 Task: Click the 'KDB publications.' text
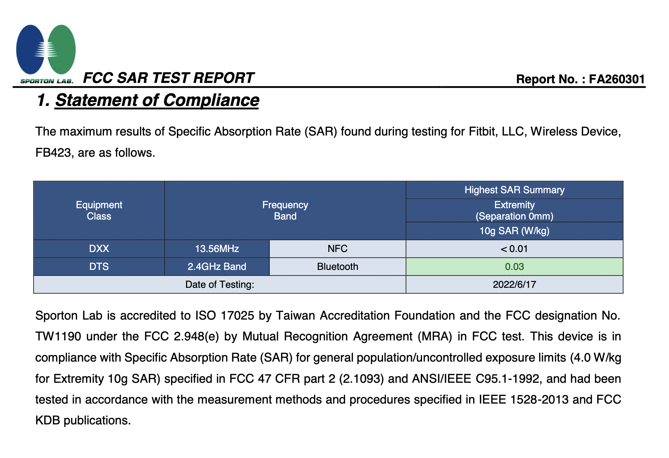[x=83, y=420]
